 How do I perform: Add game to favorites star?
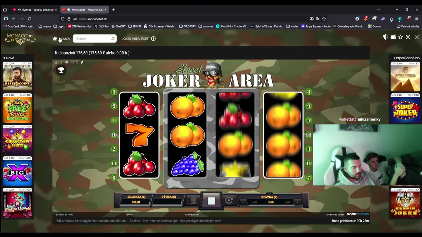click(401, 37)
